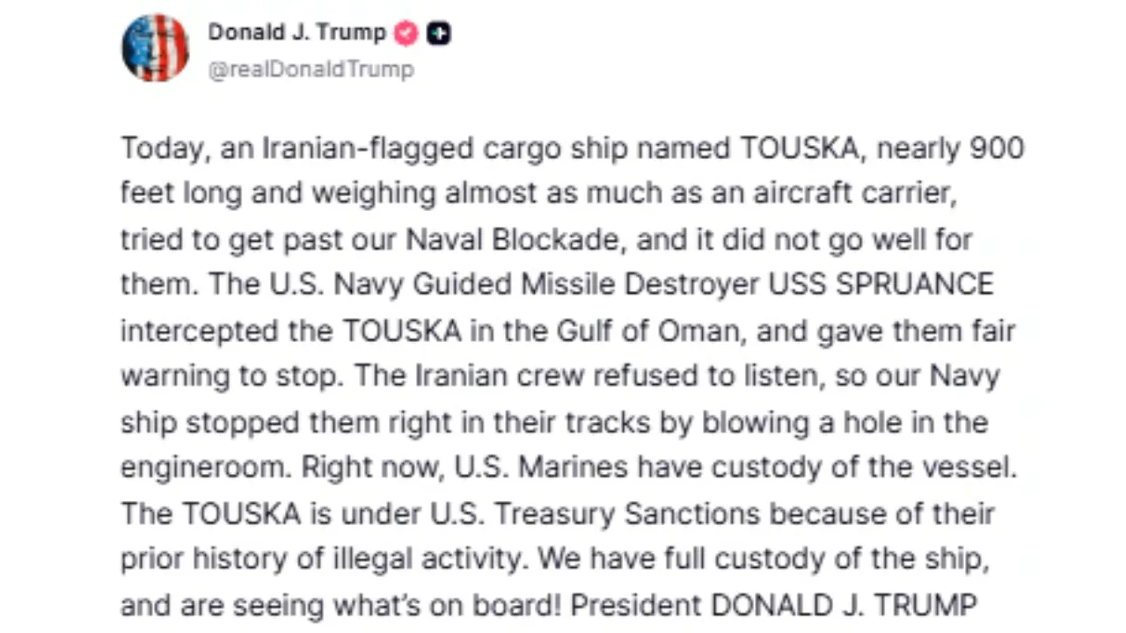Open the @realDonaldTrump handle link
Viewport: 1126px width, 633px height.
[311, 70]
